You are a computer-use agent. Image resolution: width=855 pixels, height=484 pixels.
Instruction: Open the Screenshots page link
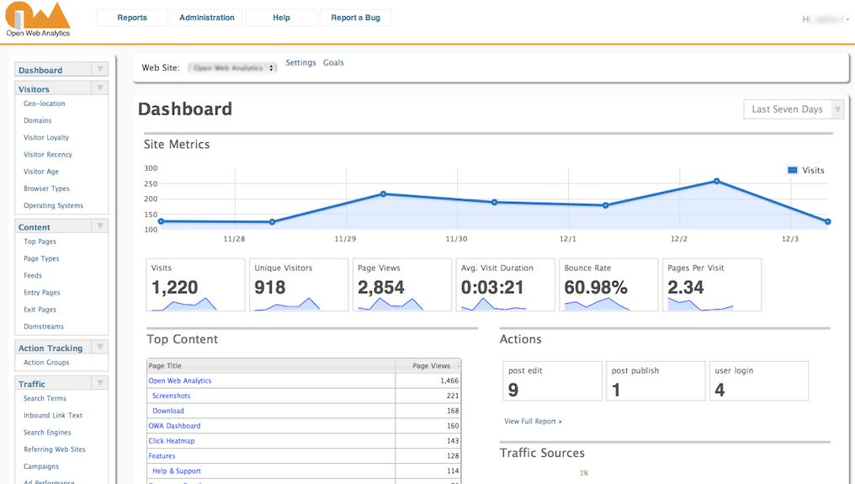point(171,396)
